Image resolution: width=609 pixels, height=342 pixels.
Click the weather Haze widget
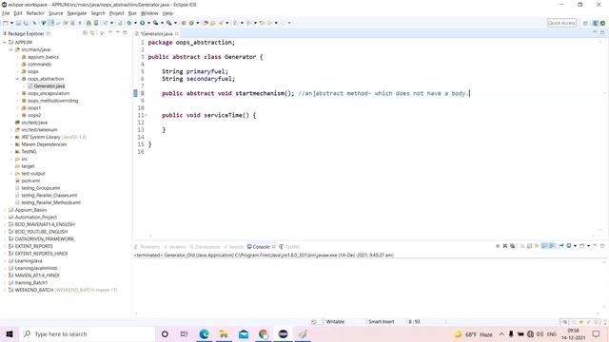click(x=474, y=333)
